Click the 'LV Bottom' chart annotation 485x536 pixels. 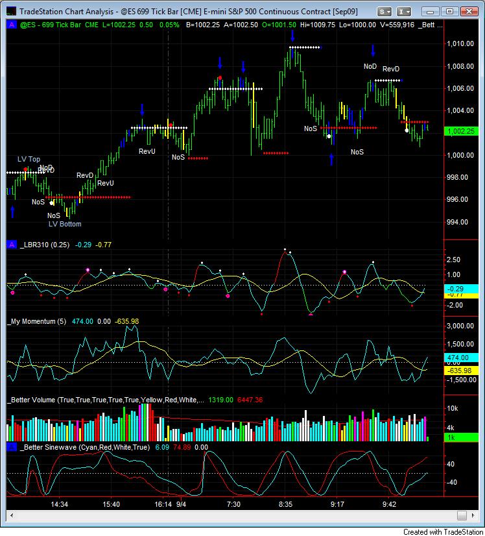click(65, 225)
